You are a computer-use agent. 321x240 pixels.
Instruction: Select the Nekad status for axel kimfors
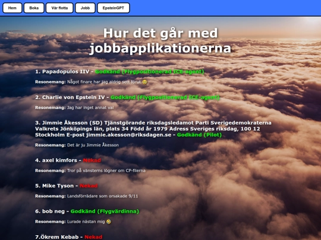click(92, 161)
